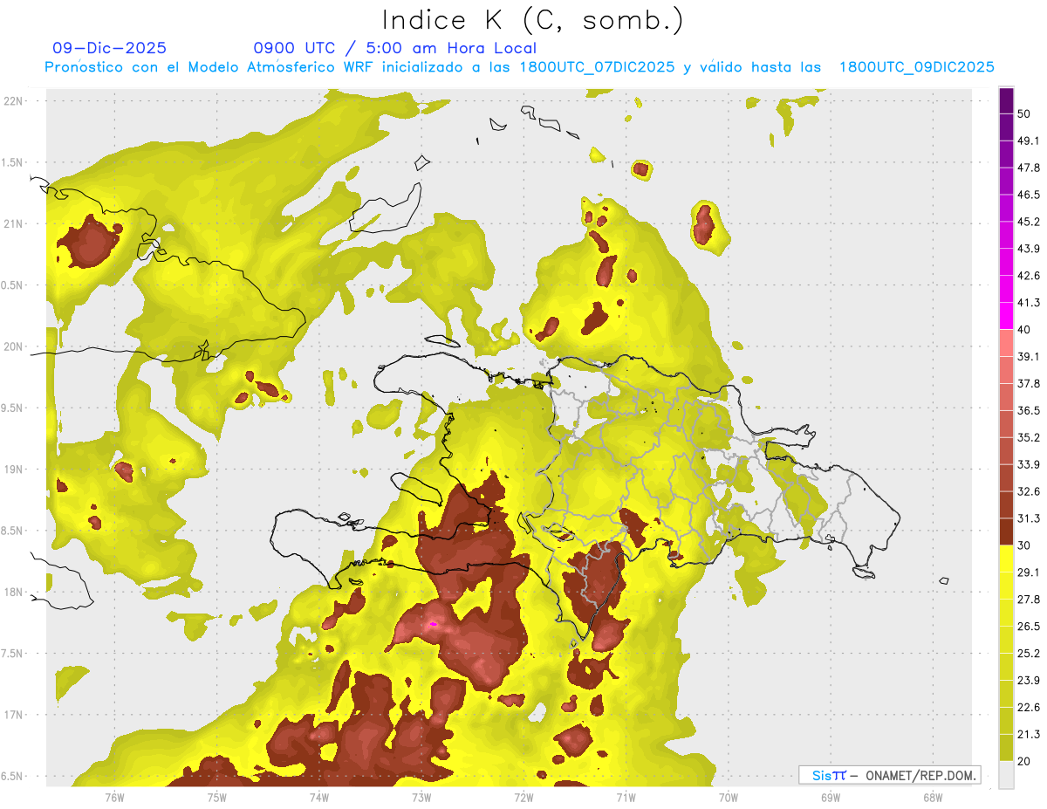Click the legend value "21.3"
The width and height of the screenshot is (1047, 809).
pyautogui.click(x=1029, y=735)
